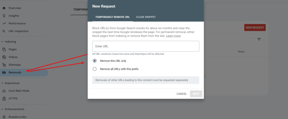The height and width of the screenshot is (119, 288).
Task: Open Pages via its sidebar icon
Action: (x=4, y=49)
